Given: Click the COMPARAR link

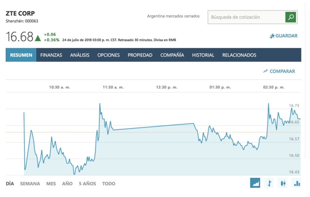Looking at the screenshot, I should pos(282,71).
